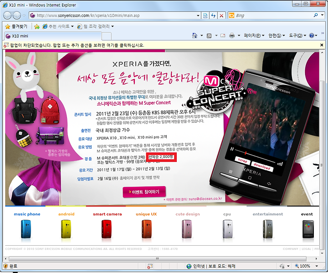Image resolution: width=328 pixels, height=273 pixels.
Task: Click the orange unique UX phone icon
Action: pos(146,229)
